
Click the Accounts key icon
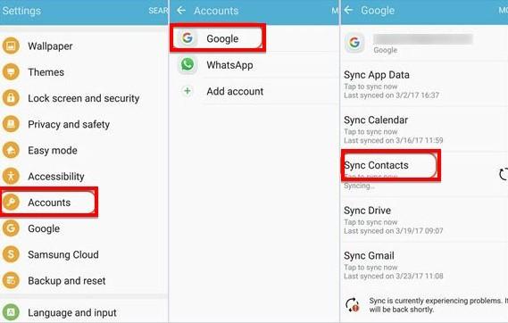click(x=11, y=203)
